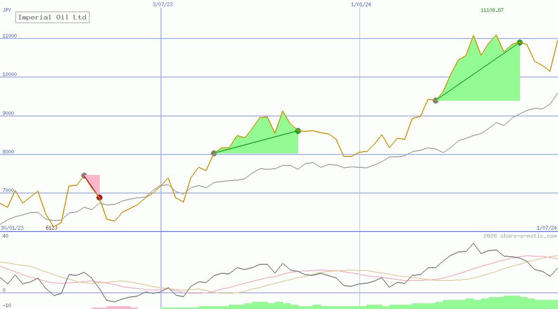
Task: Click the JPY currency label
Action: 7,10
